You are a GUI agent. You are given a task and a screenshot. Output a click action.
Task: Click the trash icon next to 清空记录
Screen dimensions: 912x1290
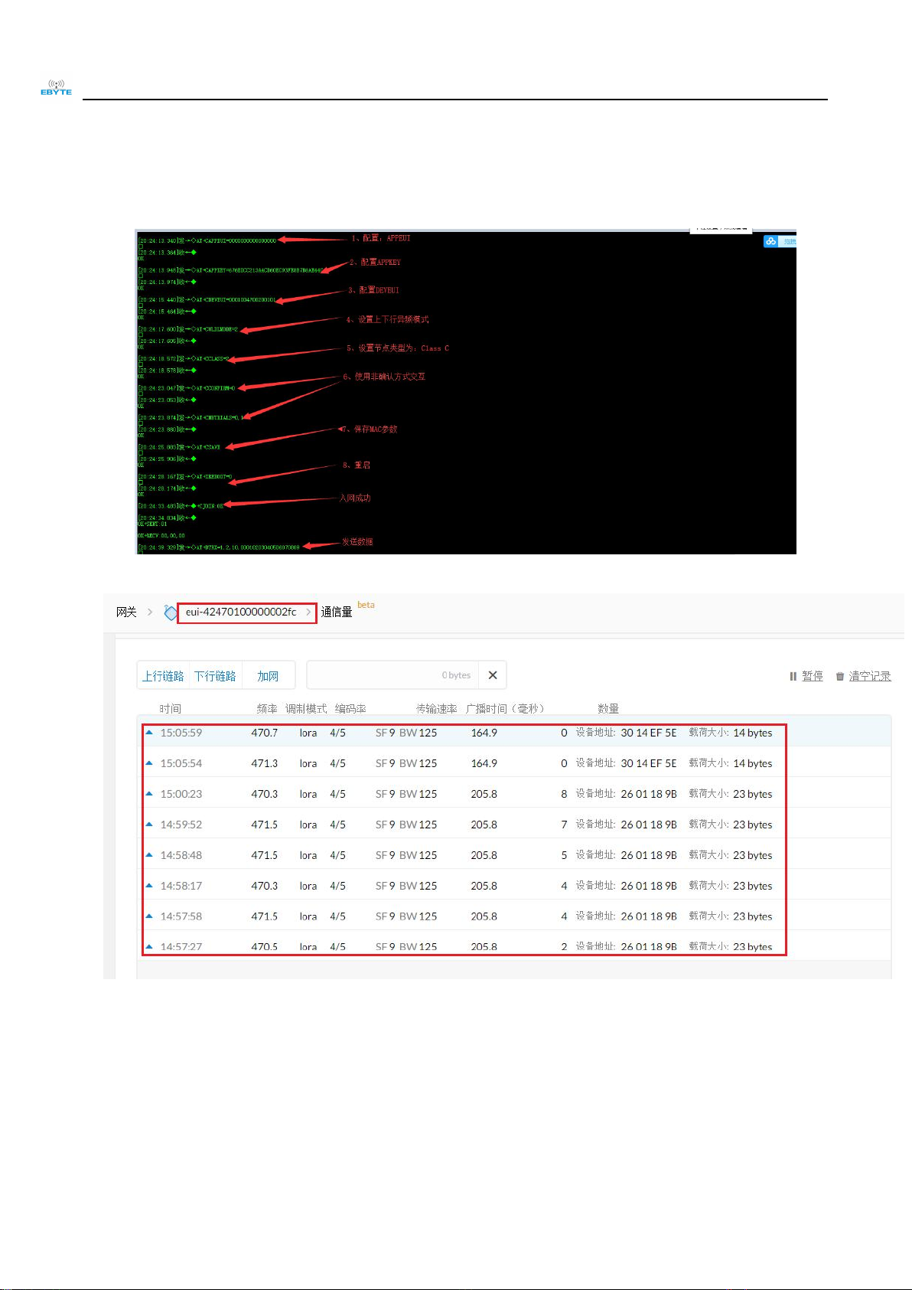click(x=839, y=676)
